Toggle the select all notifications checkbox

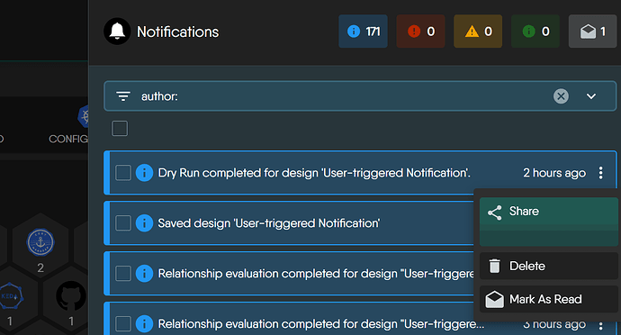coord(120,129)
